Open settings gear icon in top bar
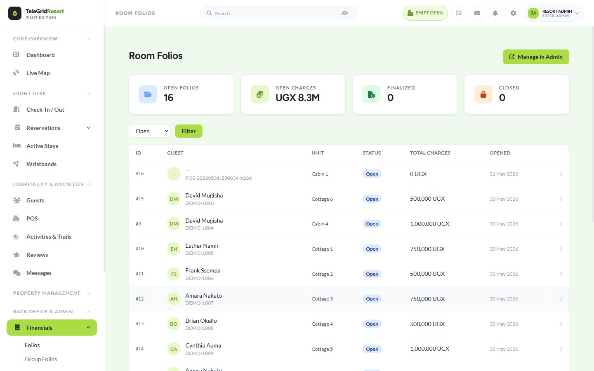This screenshot has height=371, width=594. click(513, 13)
